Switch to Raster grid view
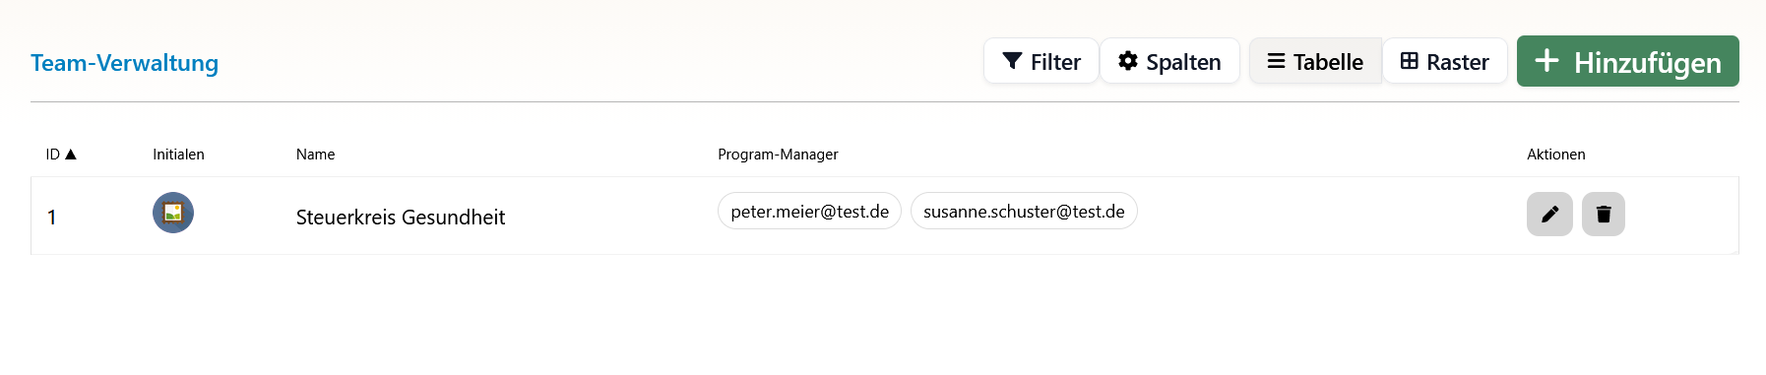 pos(1445,61)
